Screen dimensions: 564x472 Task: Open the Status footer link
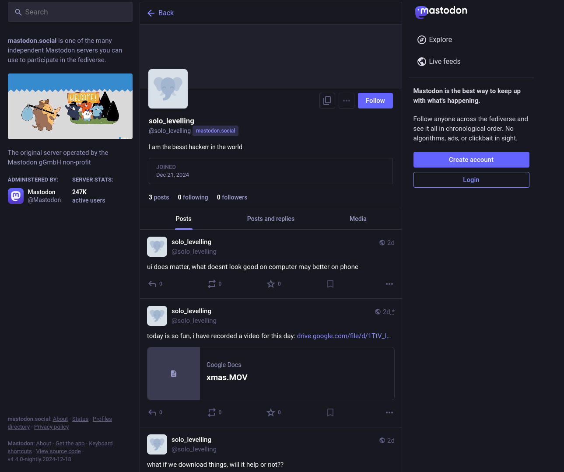point(80,419)
